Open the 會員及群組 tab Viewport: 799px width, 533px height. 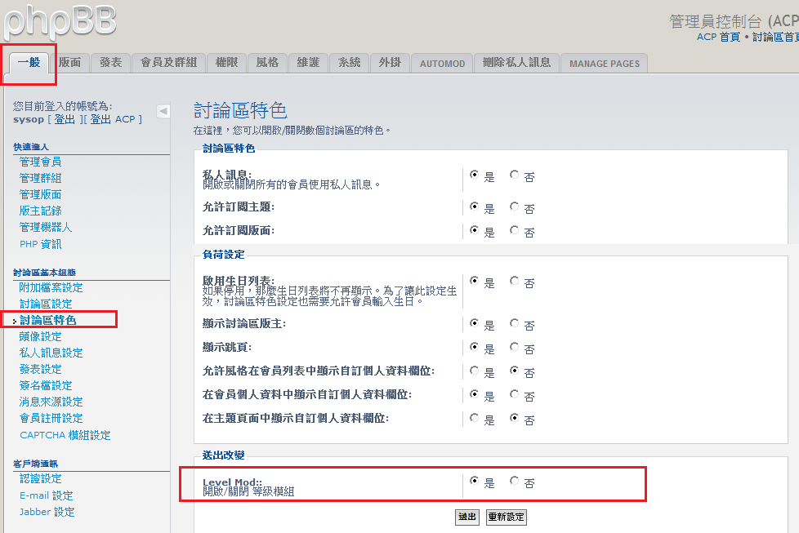[x=168, y=63]
